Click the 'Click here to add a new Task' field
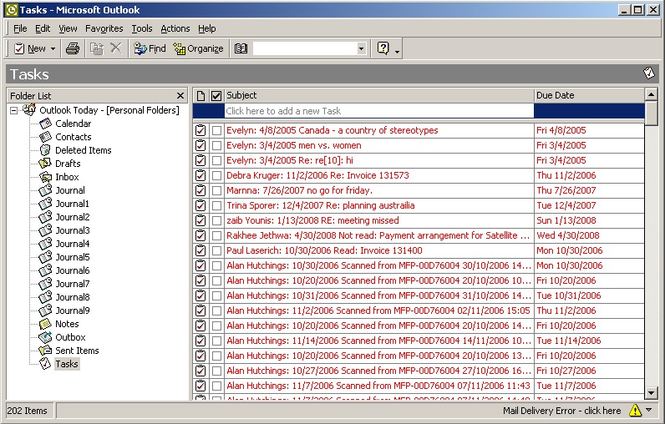This screenshot has width=665, height=424. pos(378,111)
